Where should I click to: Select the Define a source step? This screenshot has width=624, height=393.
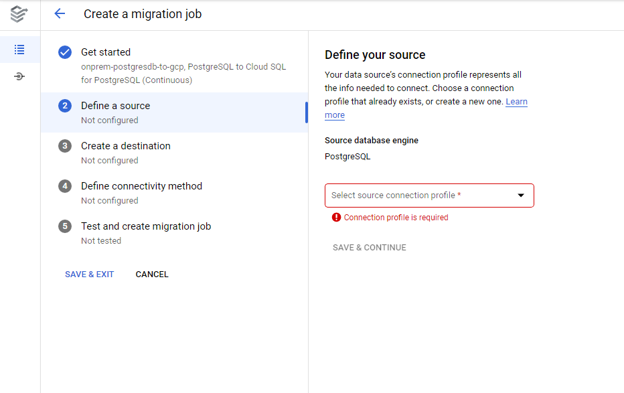(115, 105)
